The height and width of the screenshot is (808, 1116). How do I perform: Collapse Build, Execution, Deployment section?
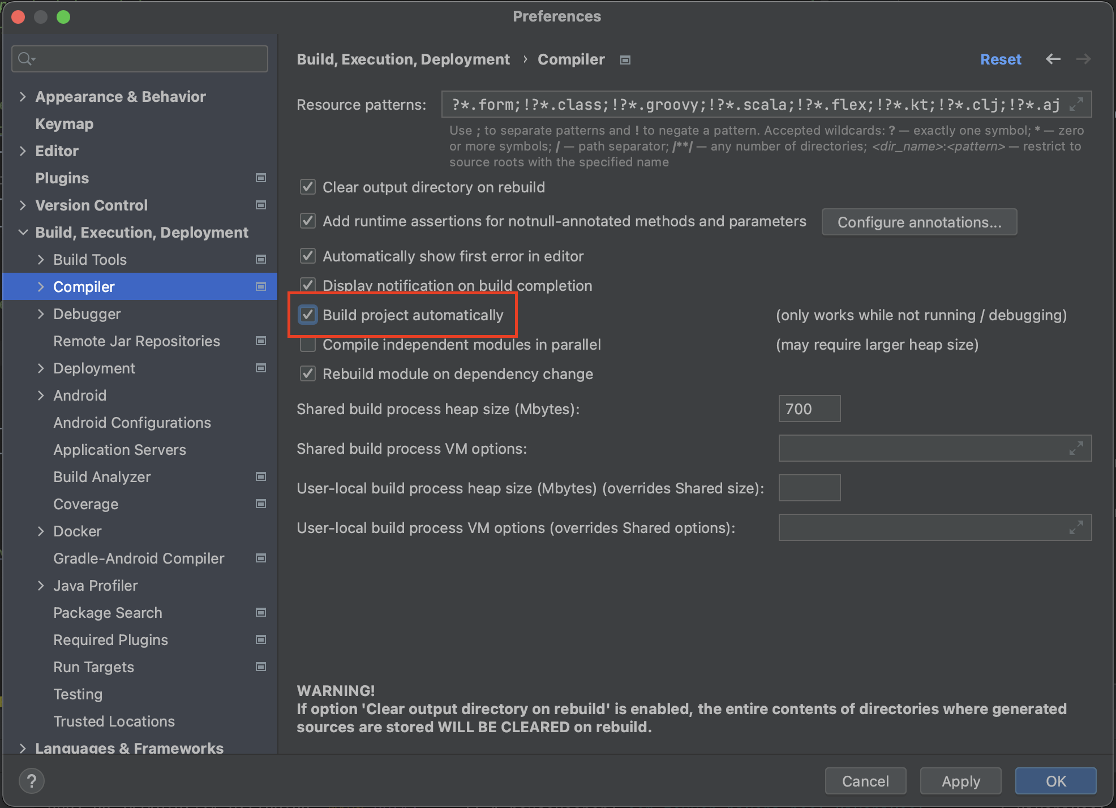coord(23,233)
